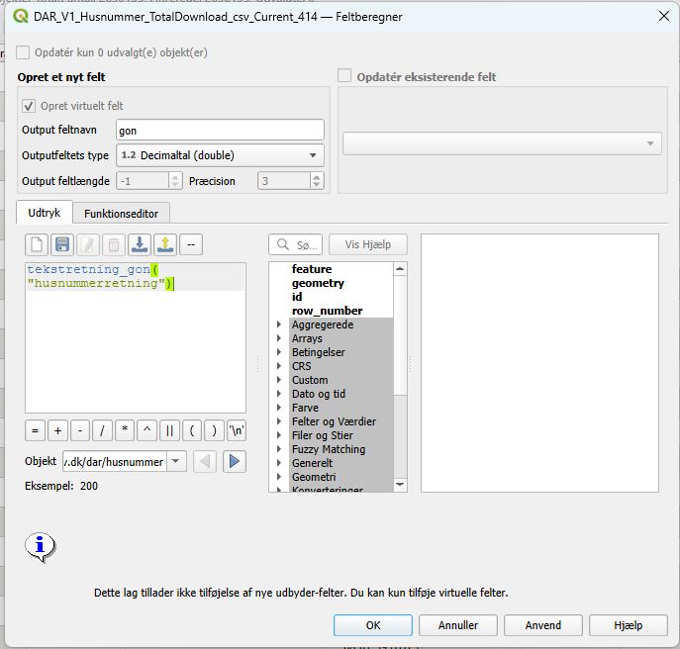680x649 pixels.
Task: Click the Output feltnavn text field
Action: 220,130
